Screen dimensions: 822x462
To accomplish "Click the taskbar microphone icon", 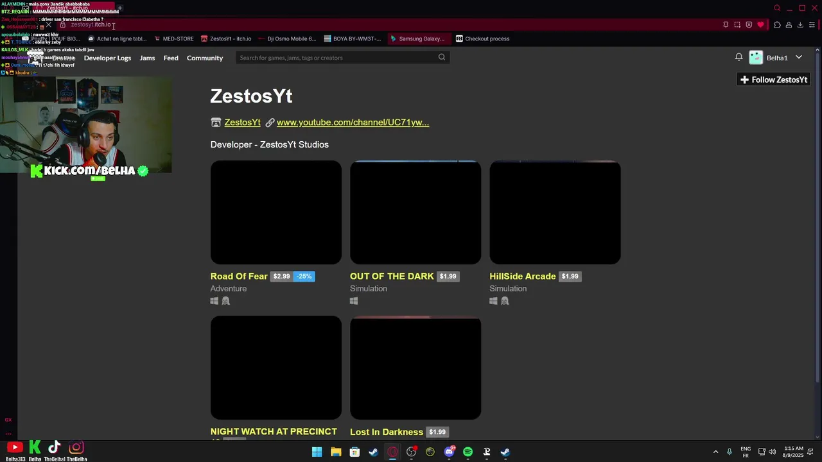I will pos(729,452).
